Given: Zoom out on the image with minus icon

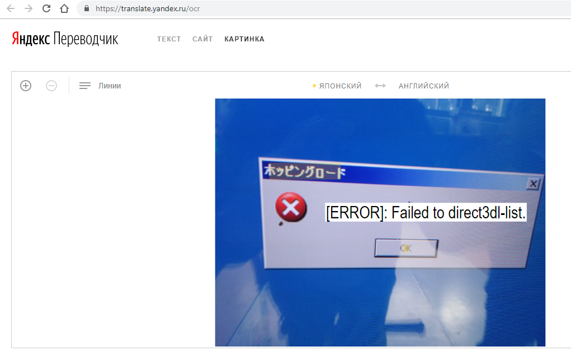Looking at the screenshot, I should point(51,86).
